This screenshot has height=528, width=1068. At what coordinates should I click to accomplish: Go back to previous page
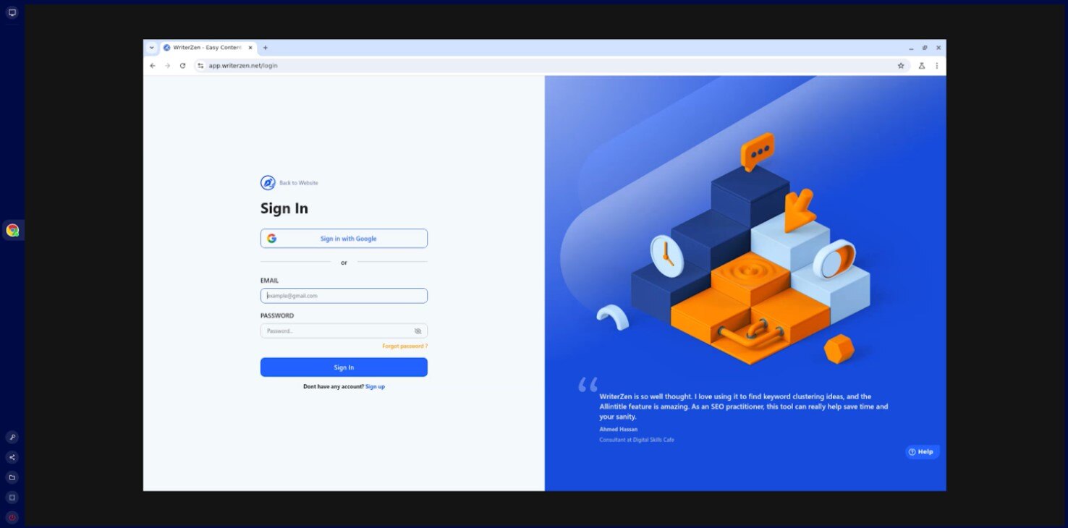pyautogui.click(x=153, y=66)
